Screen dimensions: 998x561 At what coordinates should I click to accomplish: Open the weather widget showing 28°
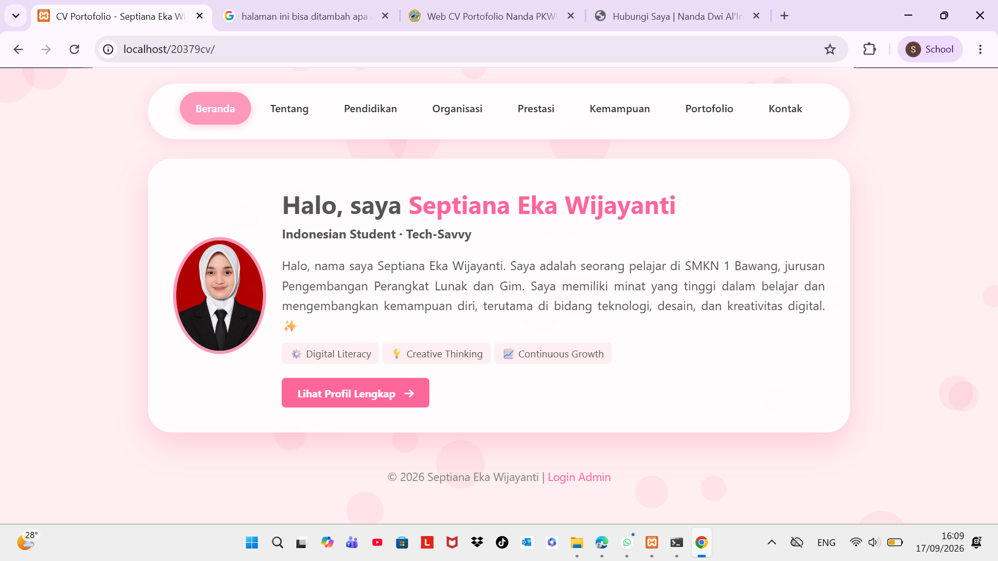tap(27, 542)
